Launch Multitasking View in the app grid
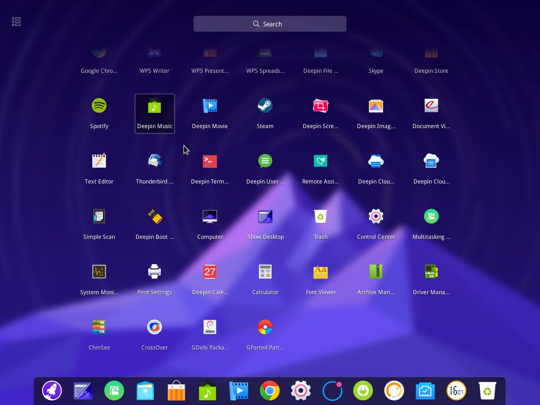Image resolution: width=540 pixels, height=405 pixels. click(431, 216)
